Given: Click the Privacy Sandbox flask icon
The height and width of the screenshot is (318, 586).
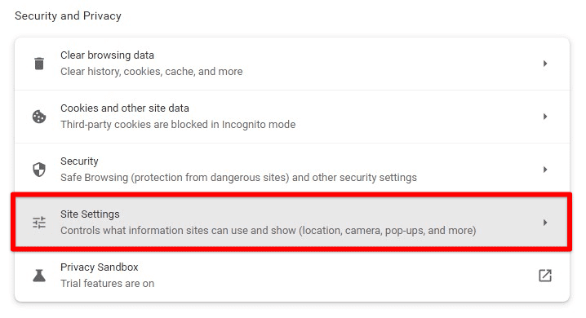Looking at the screenshot, I should coord(39,276).
